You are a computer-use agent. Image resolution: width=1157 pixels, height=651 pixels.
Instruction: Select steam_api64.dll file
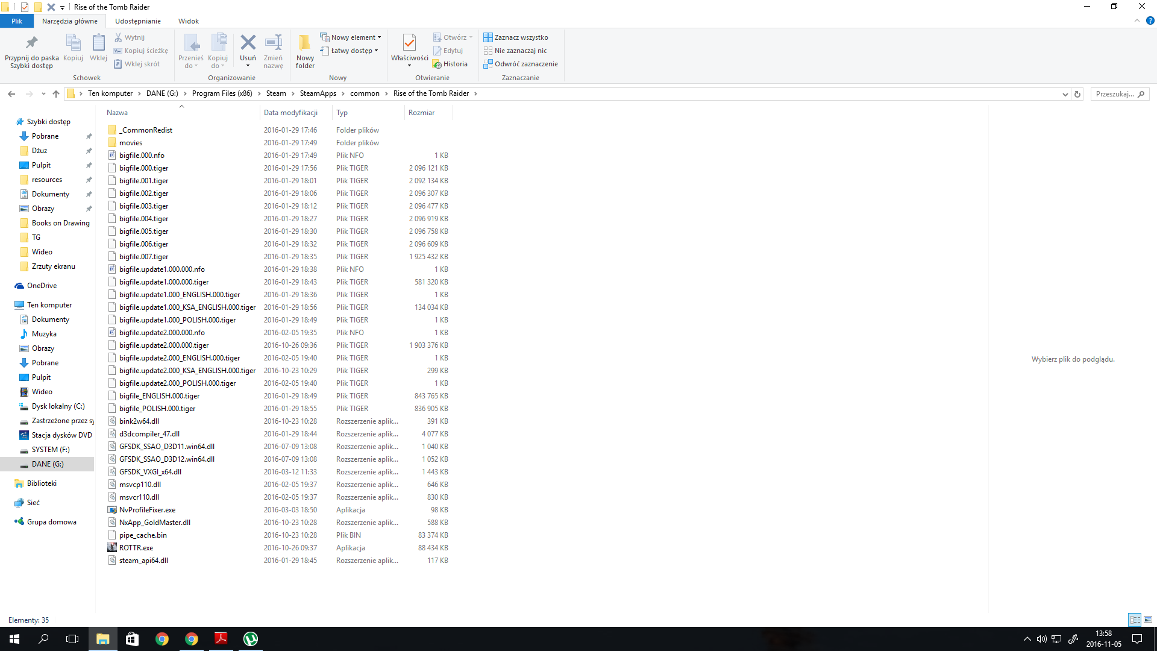click(143, 561)
